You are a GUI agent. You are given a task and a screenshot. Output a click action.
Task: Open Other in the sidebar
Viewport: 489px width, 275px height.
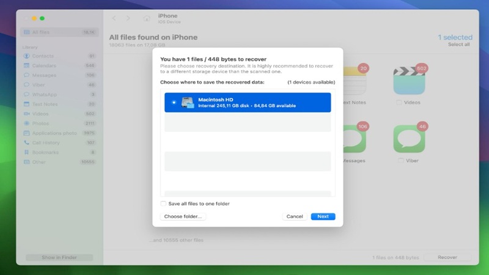coord(59,162)
